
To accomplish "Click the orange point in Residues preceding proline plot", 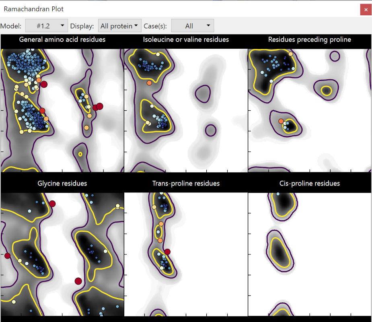I will click(x=281, y=121).
